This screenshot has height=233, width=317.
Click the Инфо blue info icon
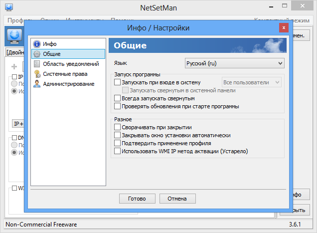click(37, 44)
